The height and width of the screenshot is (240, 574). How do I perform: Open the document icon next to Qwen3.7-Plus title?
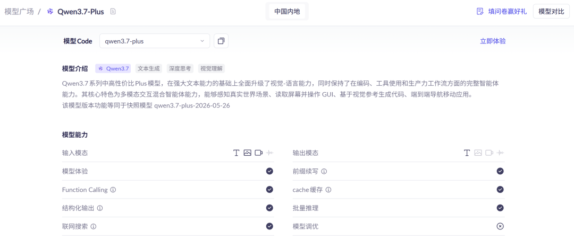(113, 12)
